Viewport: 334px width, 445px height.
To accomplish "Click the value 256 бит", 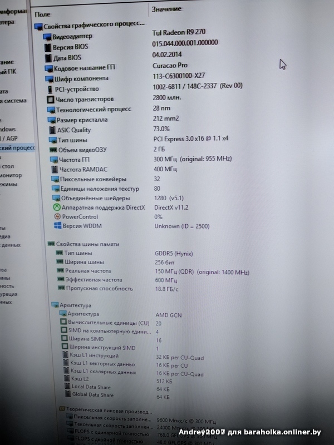I will click(x=164, y=263).
